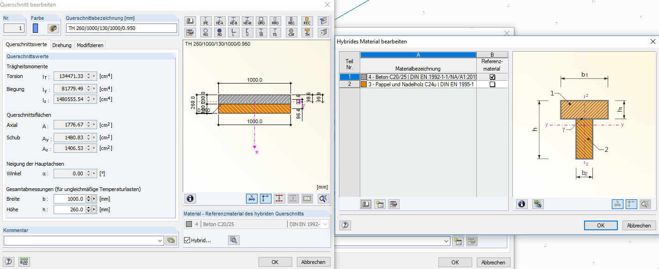Switch to the Modifizieren tab

[90, 45]
